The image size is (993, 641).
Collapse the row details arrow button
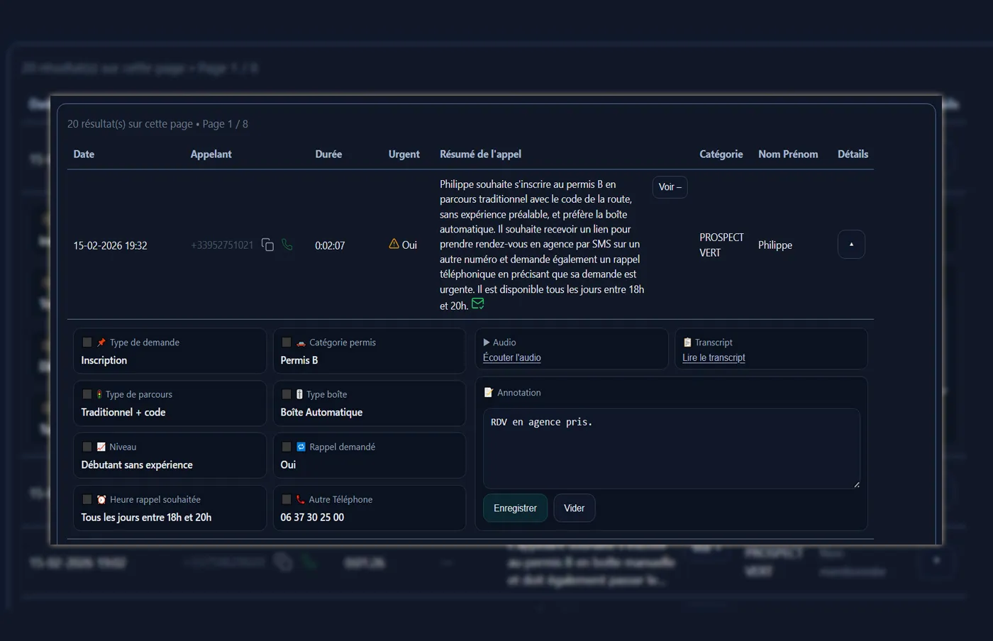pos(851,245)
